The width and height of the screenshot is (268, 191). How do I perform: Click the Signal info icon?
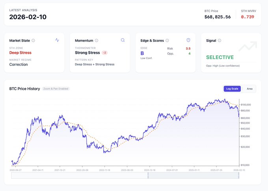coord(220,40)
